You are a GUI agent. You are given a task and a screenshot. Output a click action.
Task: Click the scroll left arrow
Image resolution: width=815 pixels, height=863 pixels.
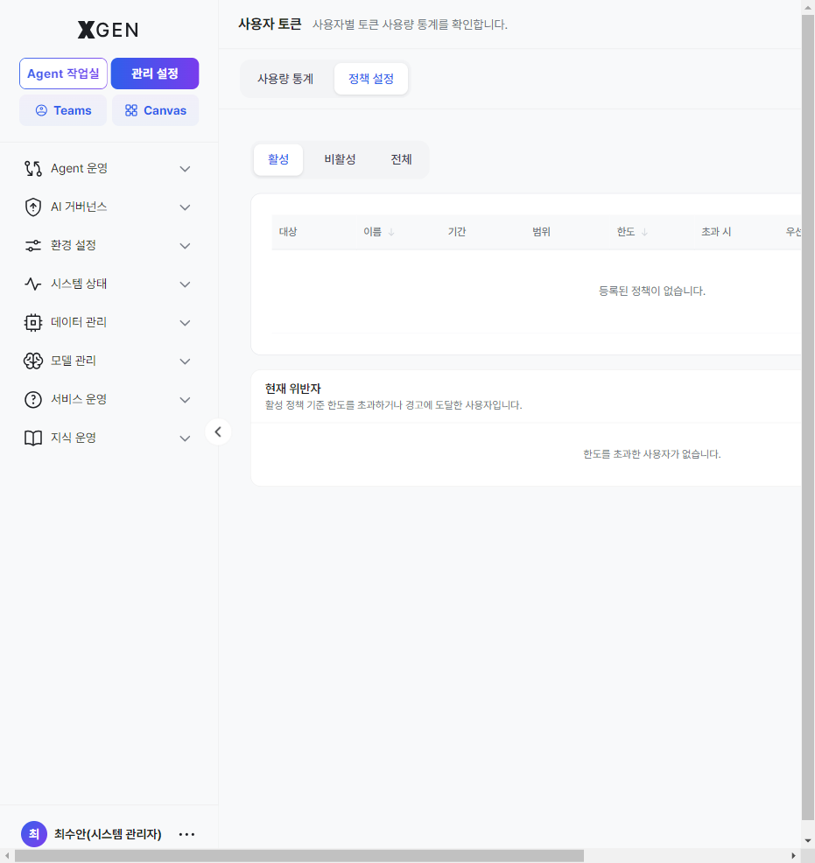point(7,856)
